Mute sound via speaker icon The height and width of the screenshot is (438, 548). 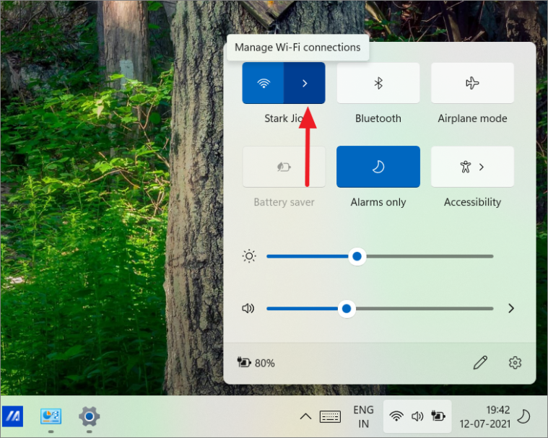(248, 308)
